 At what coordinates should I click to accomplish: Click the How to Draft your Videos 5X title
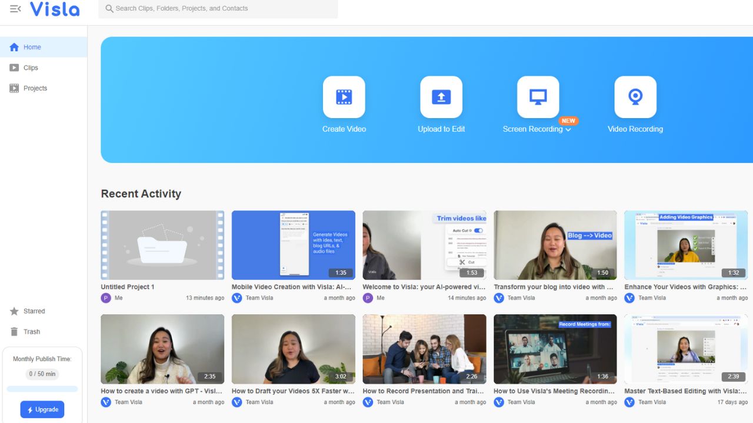pos(293,391)
